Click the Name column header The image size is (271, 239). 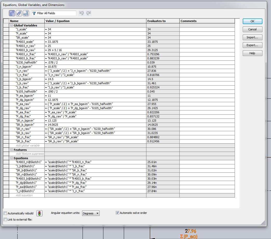(x=27, y=21)
